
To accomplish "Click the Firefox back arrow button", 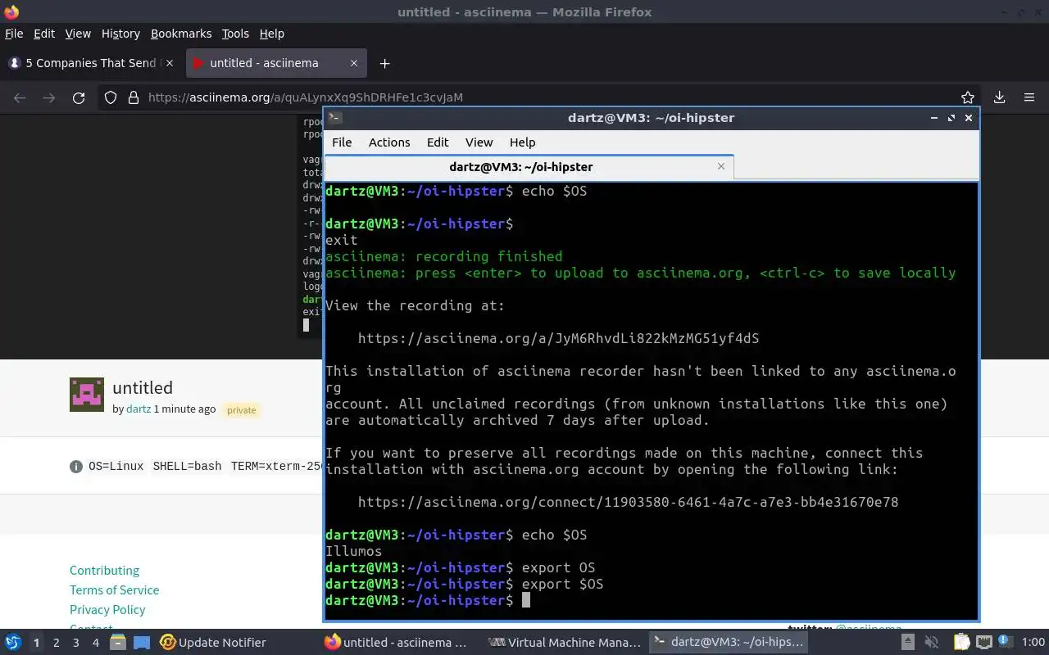I will click(x=20, y=97).
